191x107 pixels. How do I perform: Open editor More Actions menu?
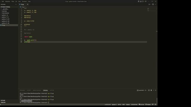point(155,4)
